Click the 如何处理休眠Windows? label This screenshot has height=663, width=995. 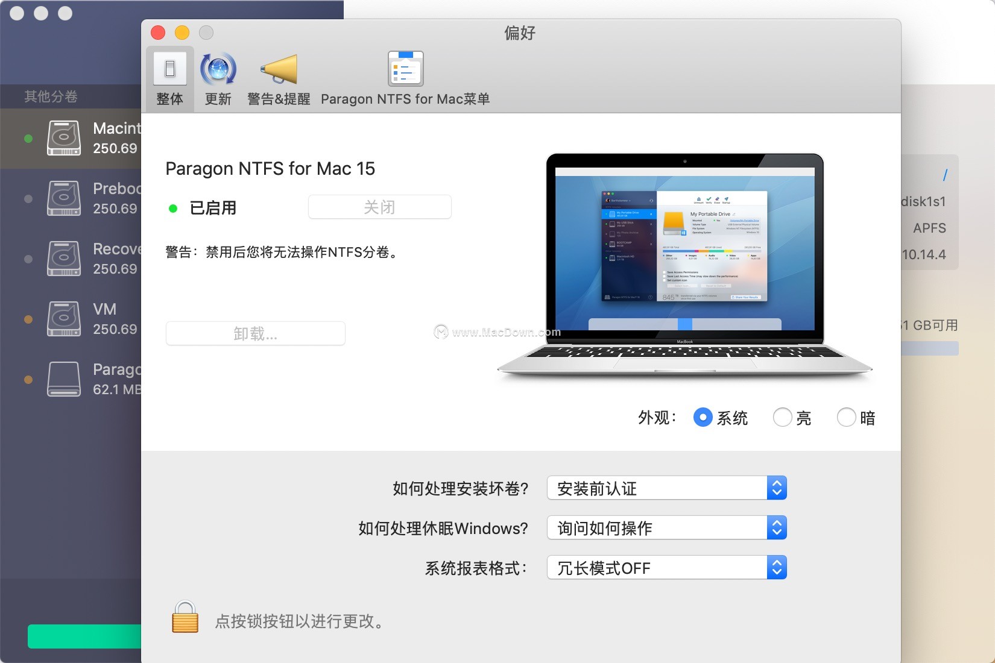coord(443,528)
